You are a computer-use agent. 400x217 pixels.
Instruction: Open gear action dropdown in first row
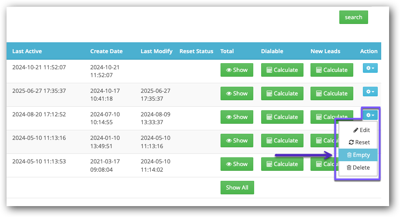(370, 68)
